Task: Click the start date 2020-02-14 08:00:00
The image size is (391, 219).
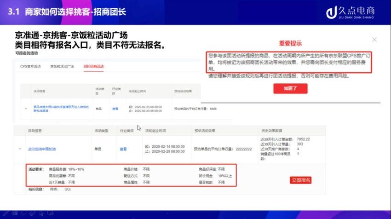Action: point(168,147)
